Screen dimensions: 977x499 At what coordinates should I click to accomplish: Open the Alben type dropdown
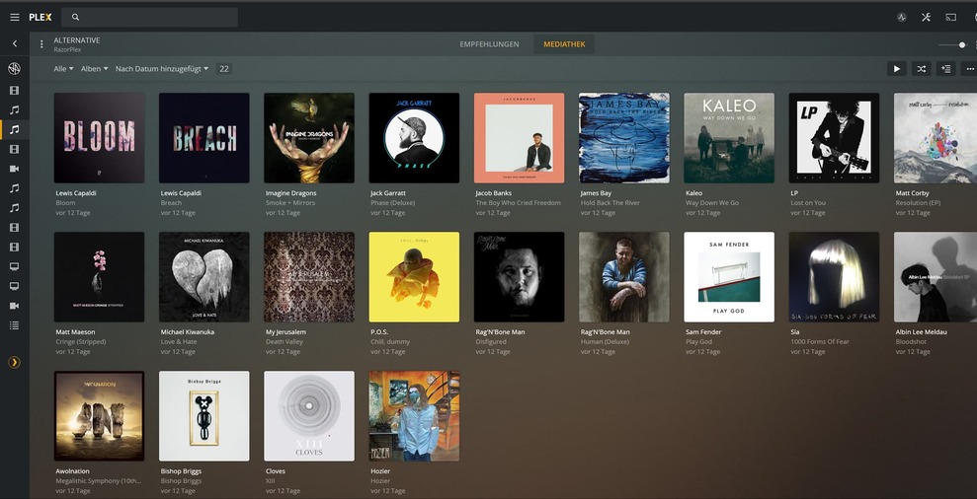tap(95, 68)
